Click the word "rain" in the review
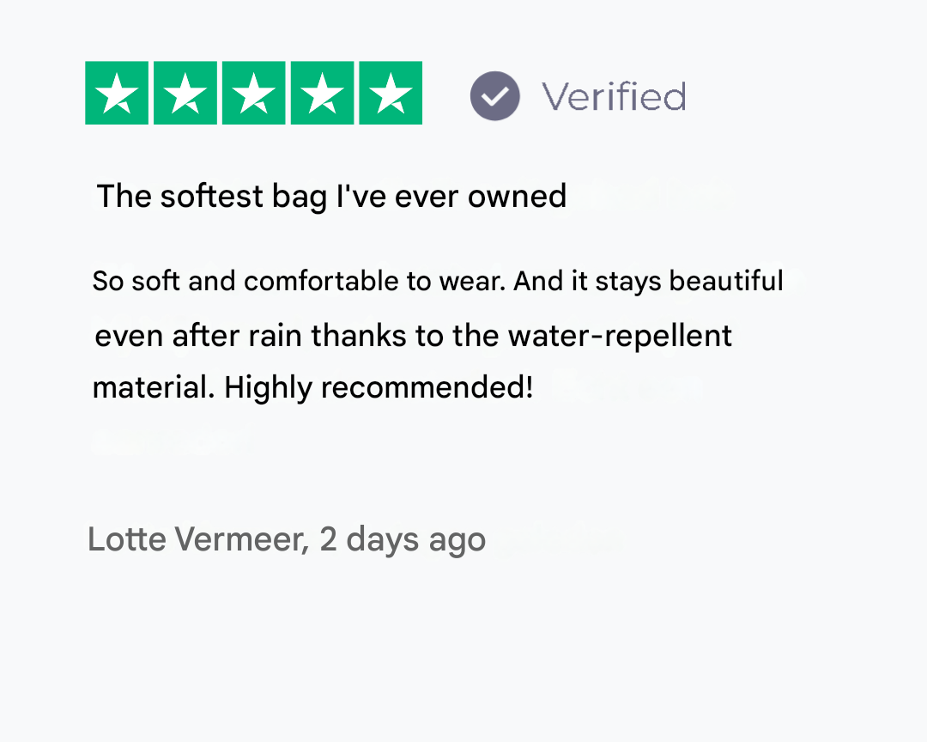 [276, 335]
